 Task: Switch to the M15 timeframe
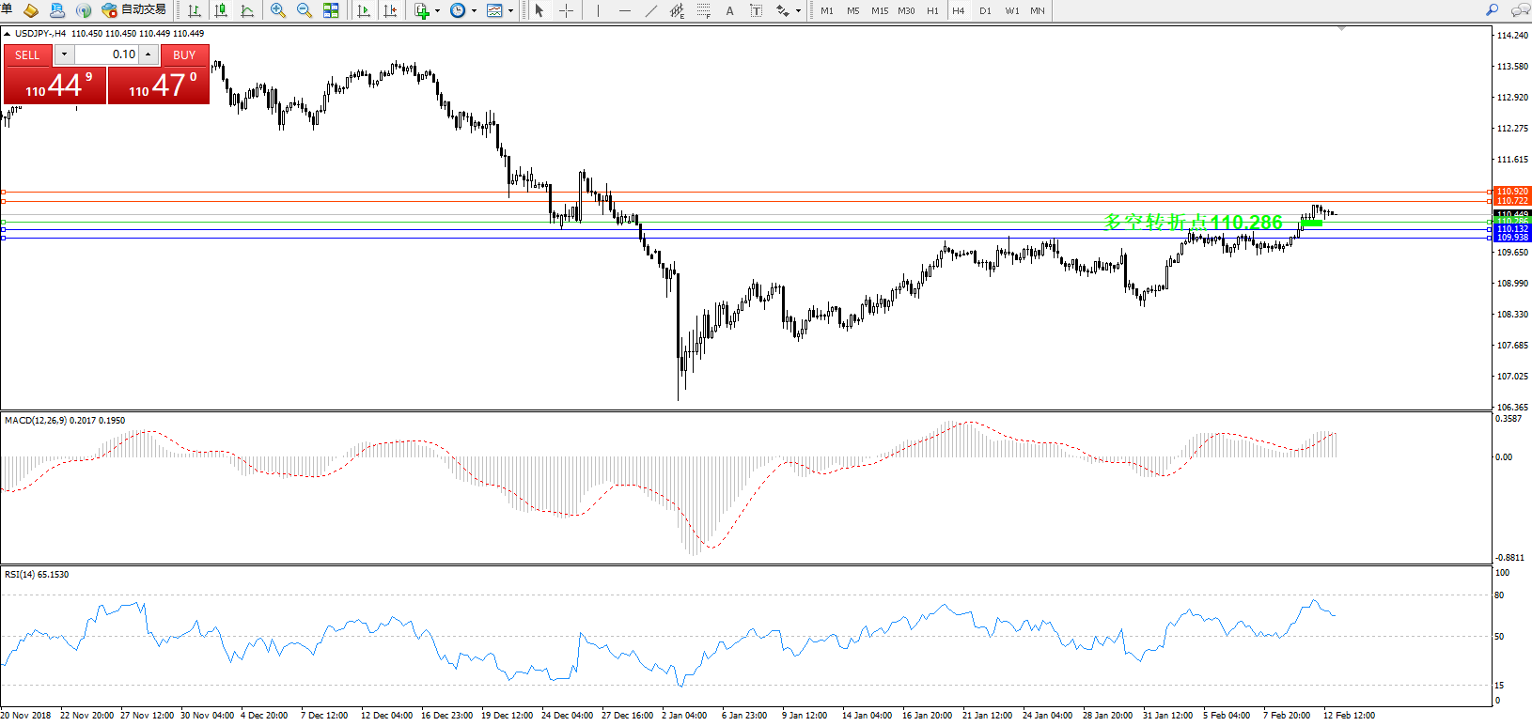click(x=880, y=11)
